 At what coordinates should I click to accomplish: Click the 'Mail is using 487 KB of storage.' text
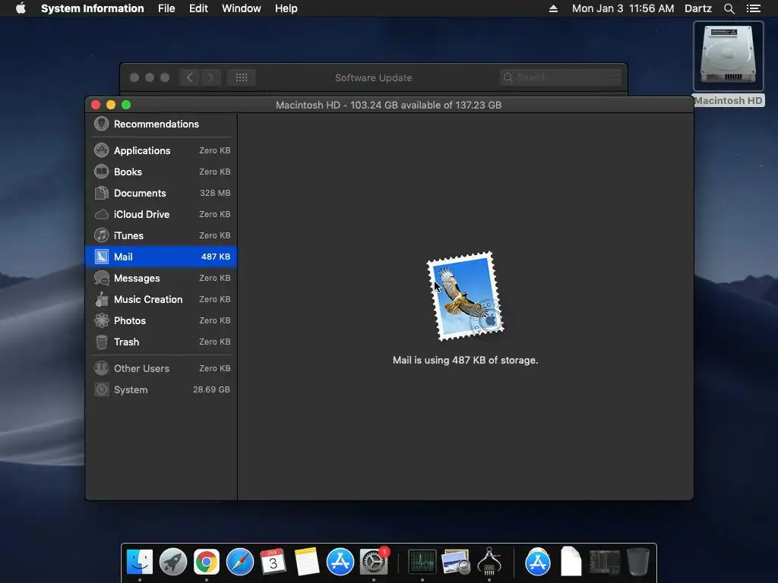tap(466, 361)
